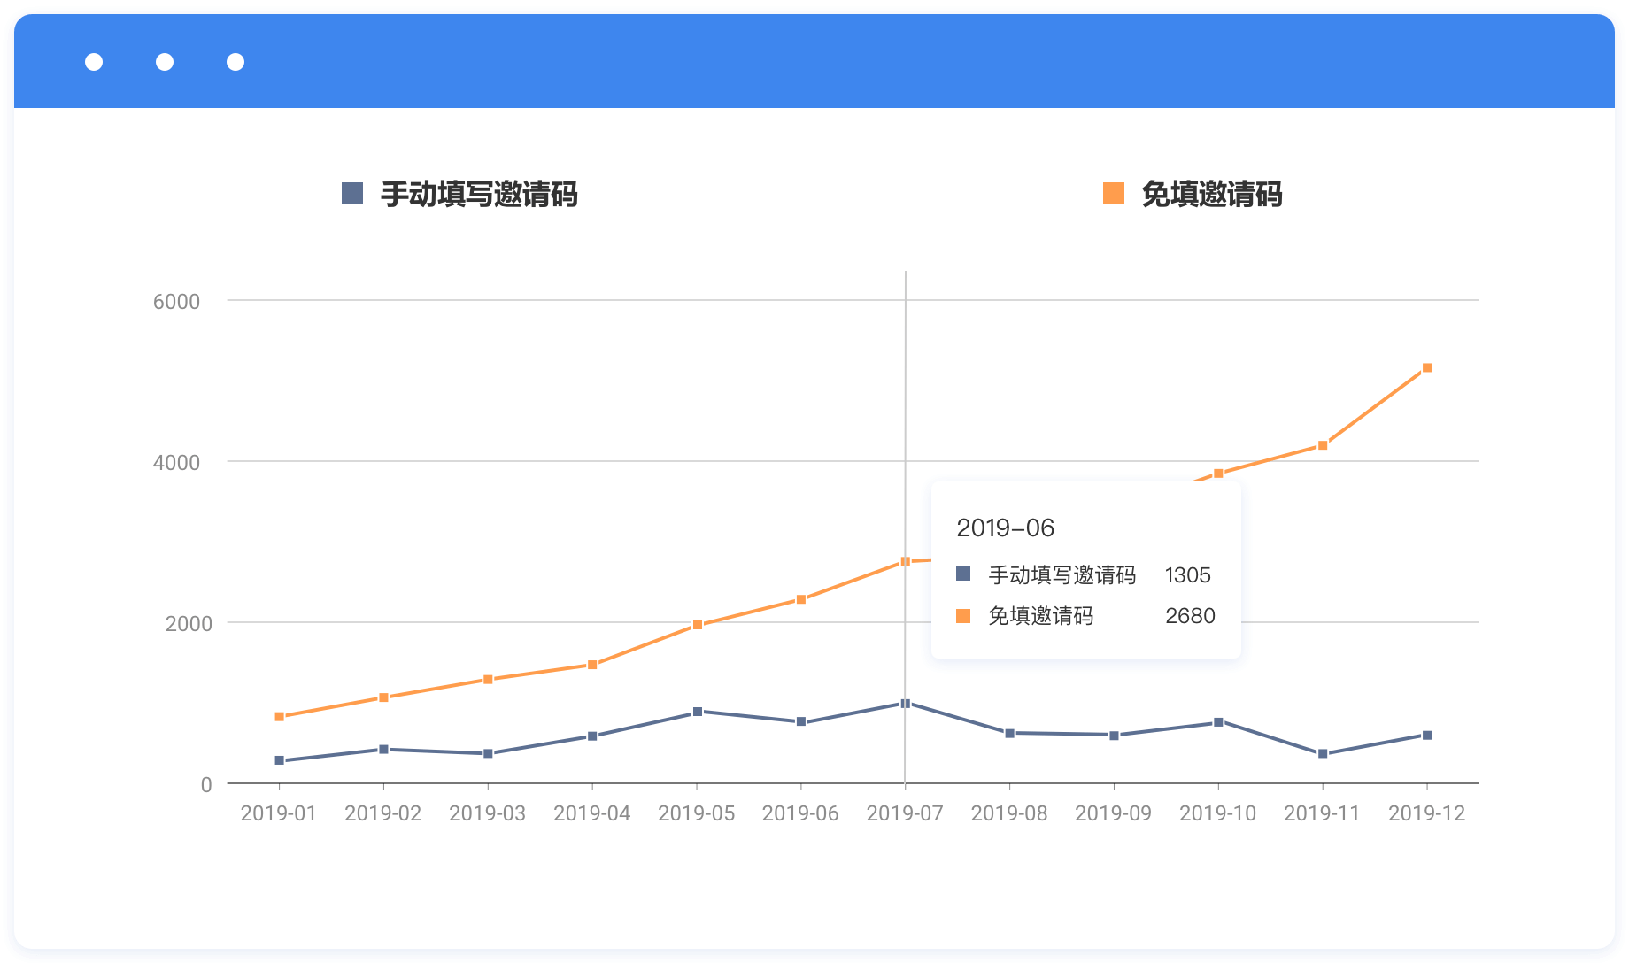1629x963 pixels.
Task: Select the blue data point for 2019-09
Action: coord(1114,736)
